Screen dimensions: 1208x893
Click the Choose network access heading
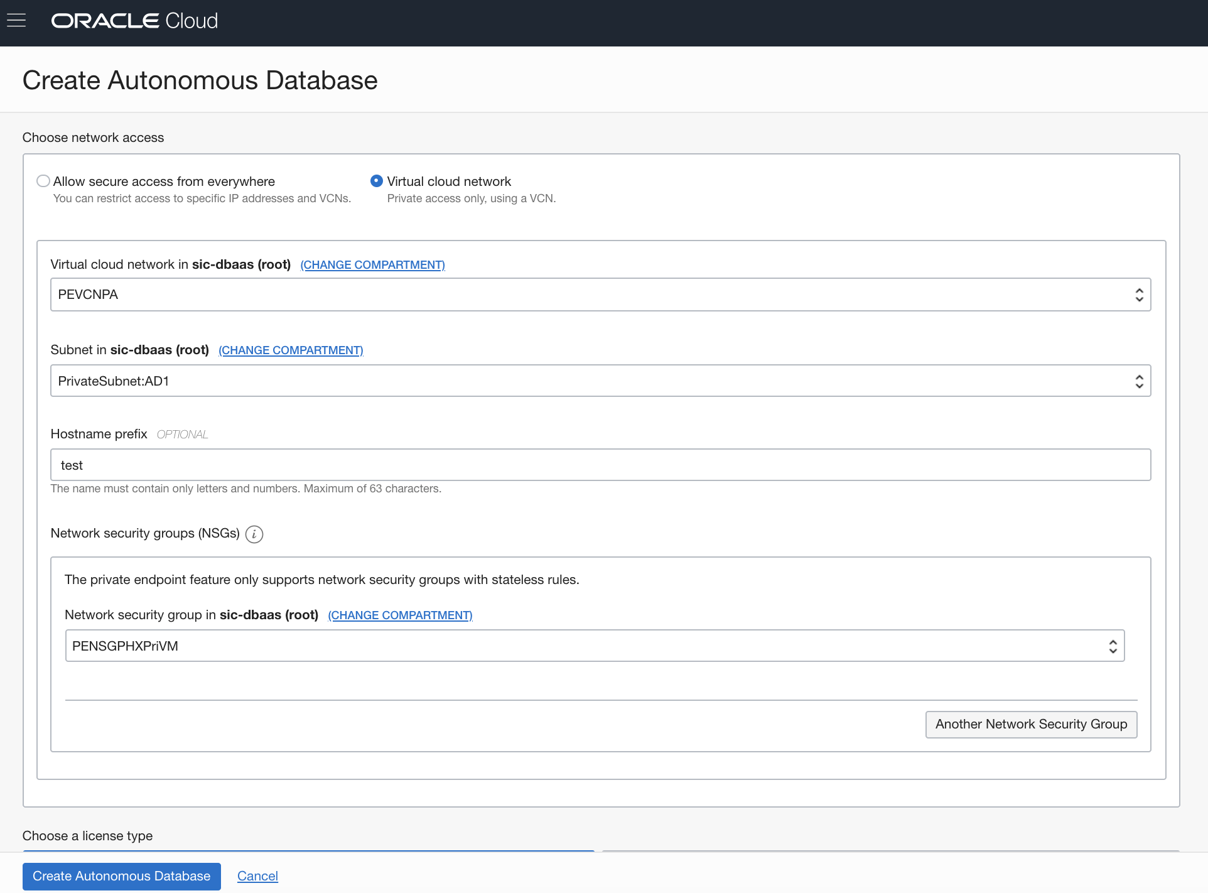click(x=92, y=137)
